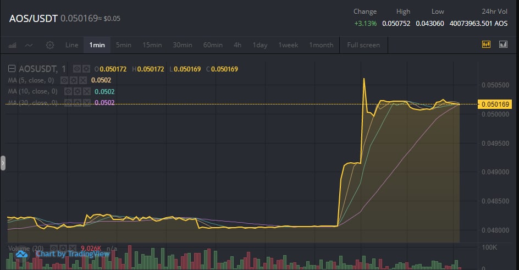
Task: Select the Line chart type
Action: tap(72, 45)
